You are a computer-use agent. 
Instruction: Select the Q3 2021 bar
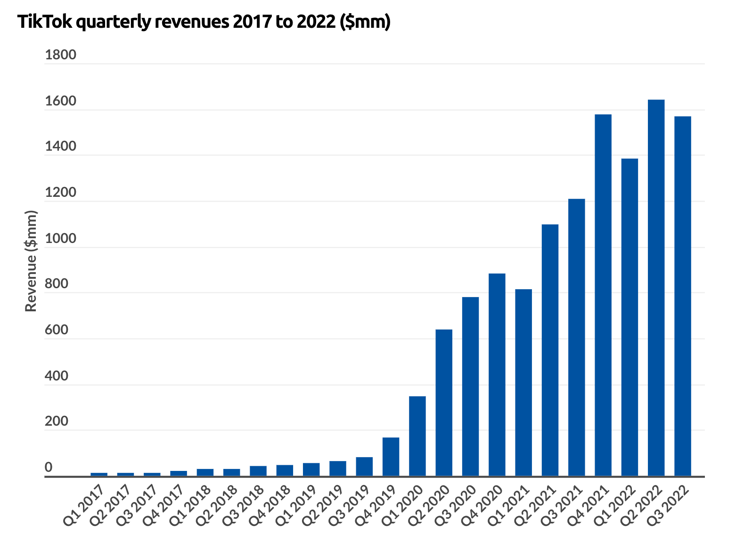[x=577, y=338]
